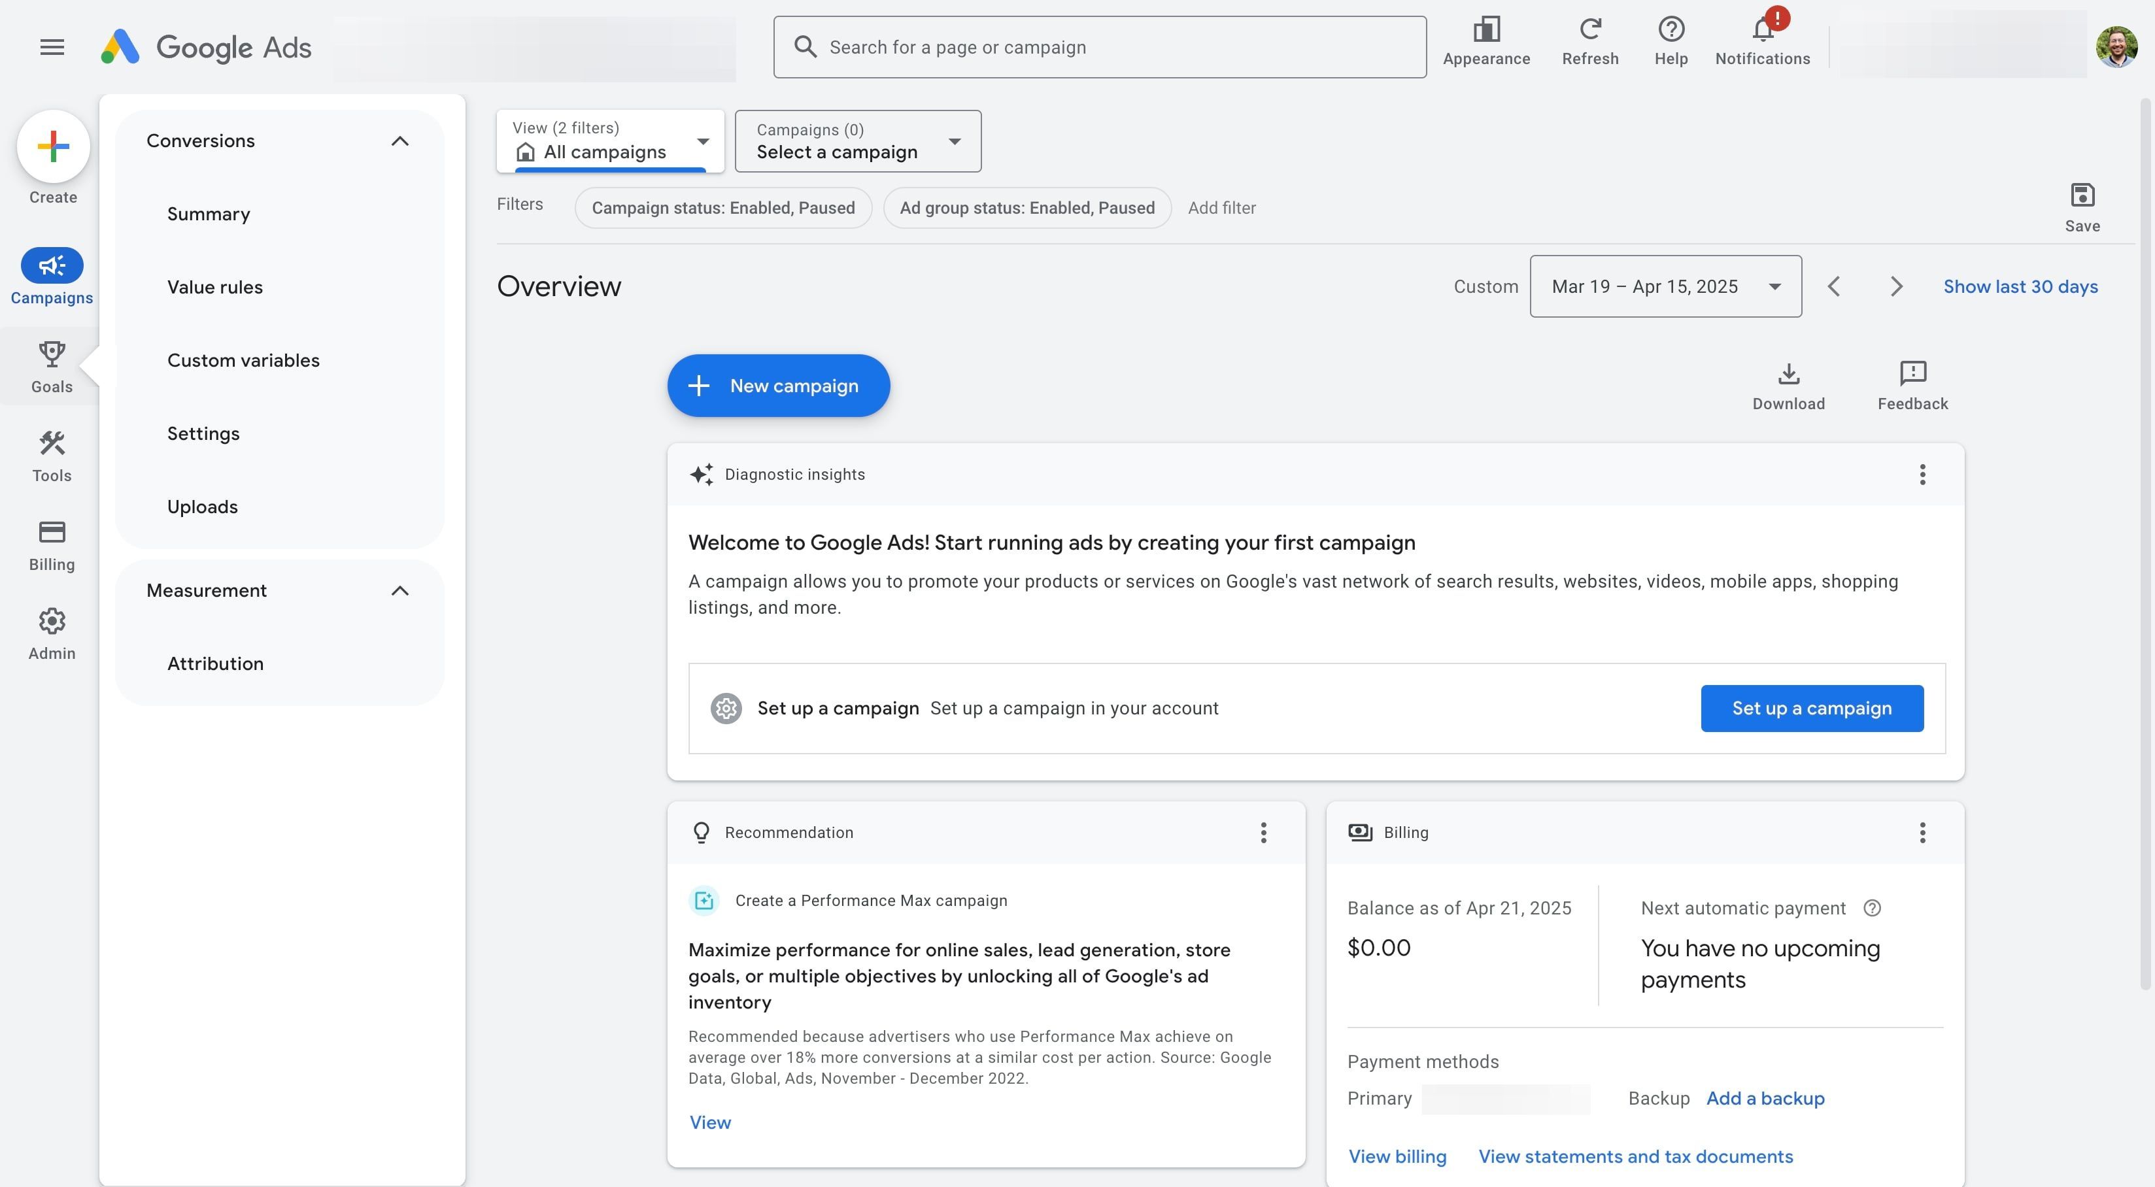Viewport: 2155px width, 1187px height.
Task: Go to next date range
Action: click(x=1897, y=286)
